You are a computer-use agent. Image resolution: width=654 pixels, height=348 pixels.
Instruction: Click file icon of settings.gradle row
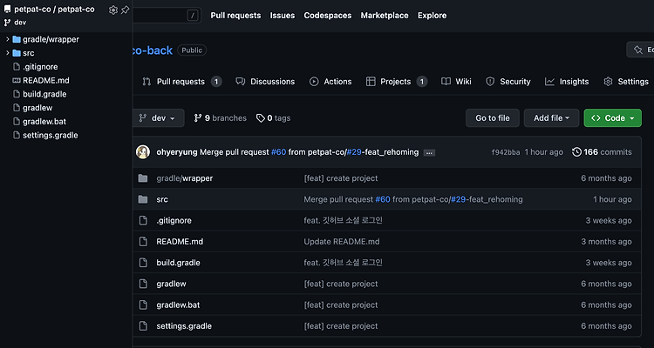click(143, 326)
